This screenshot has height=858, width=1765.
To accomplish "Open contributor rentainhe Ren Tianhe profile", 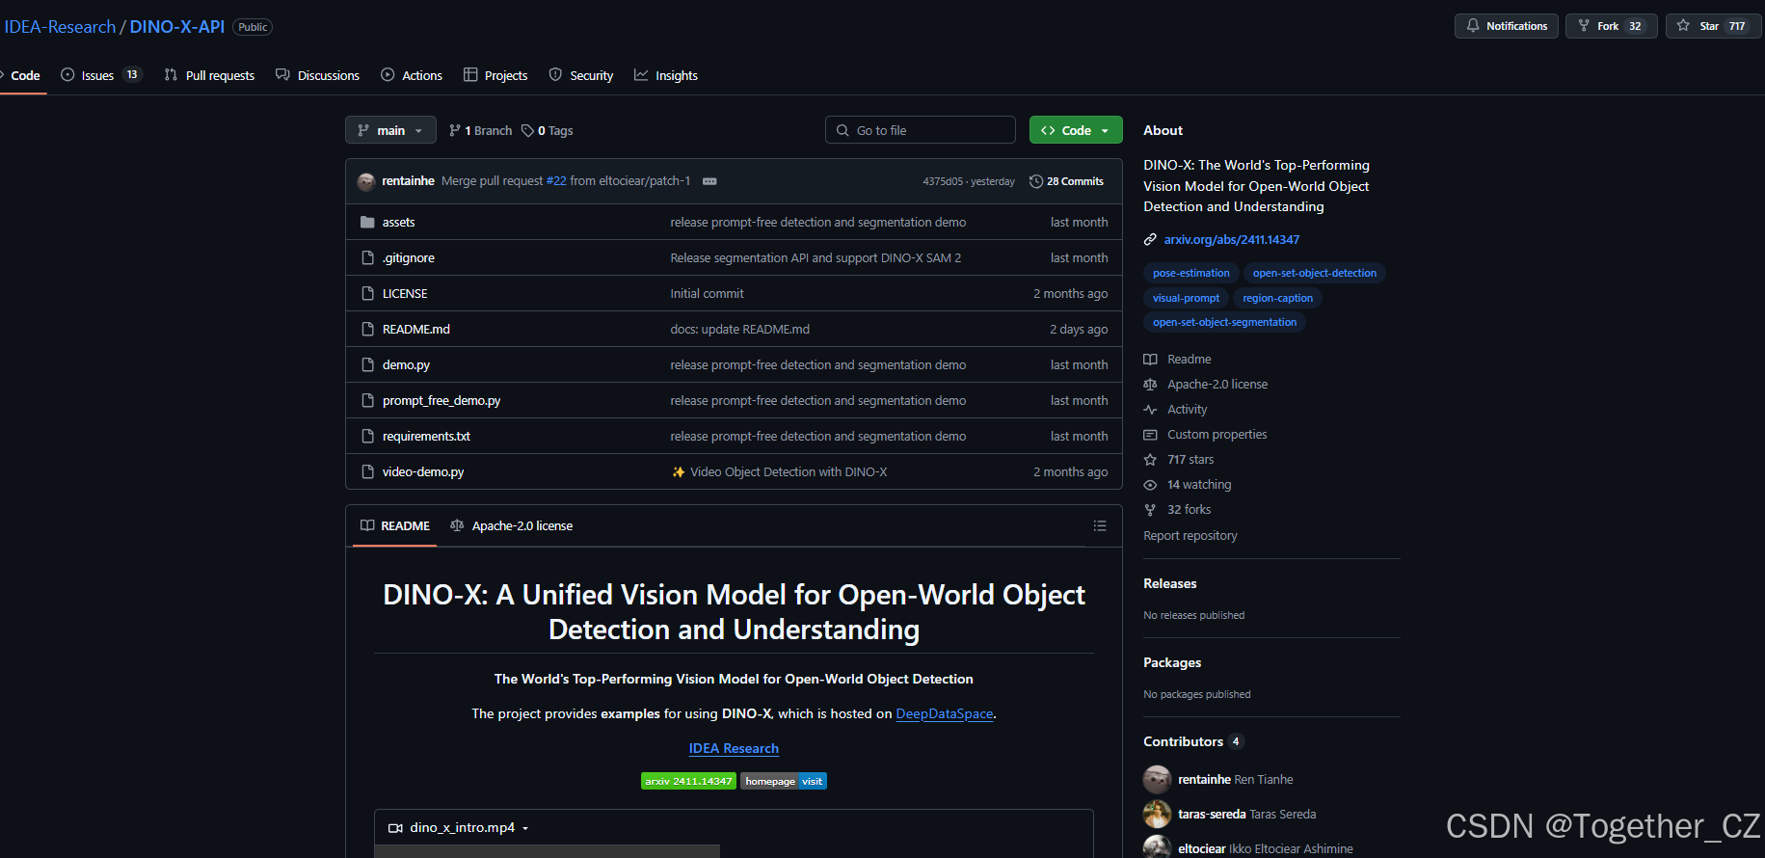I will 1235,779.
